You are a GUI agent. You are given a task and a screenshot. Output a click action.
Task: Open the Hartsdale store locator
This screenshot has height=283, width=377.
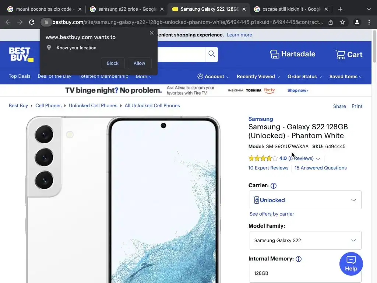(292, 54)
